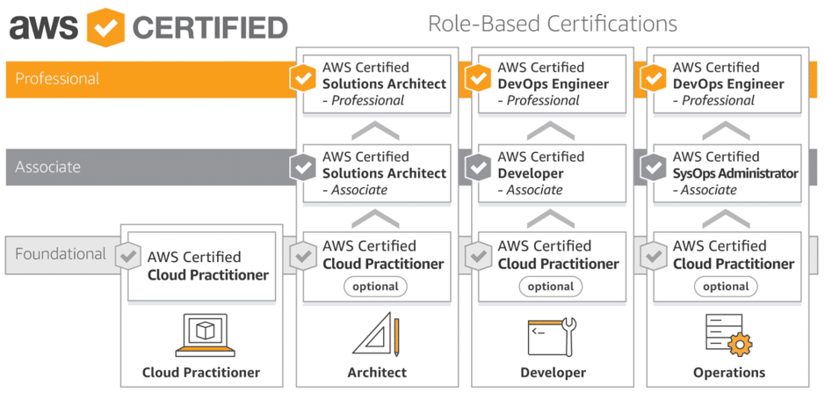Viewport: 825px width, 393px height.
Task: Click the Role-Based Certifications heading
Action: pos(553,23)
